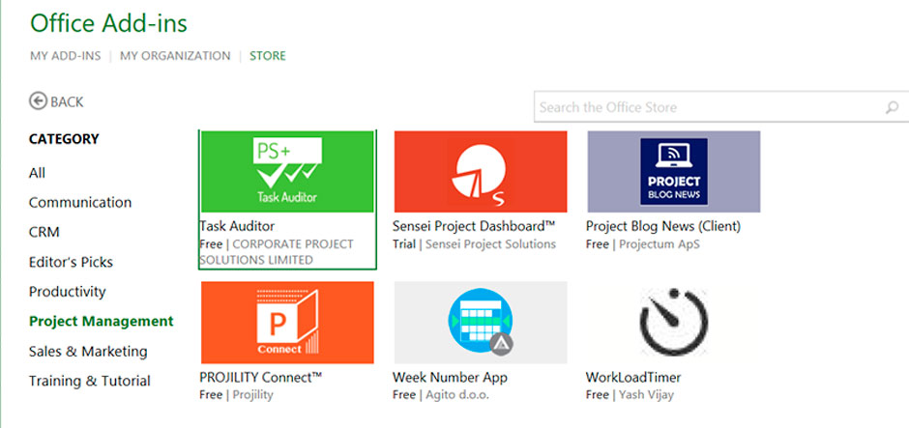This screenshot has height=428, width=909.
Task: Open the WorkLoadTimer stopwatch icon
Action: pyautogui.click(x=674, y=323)
